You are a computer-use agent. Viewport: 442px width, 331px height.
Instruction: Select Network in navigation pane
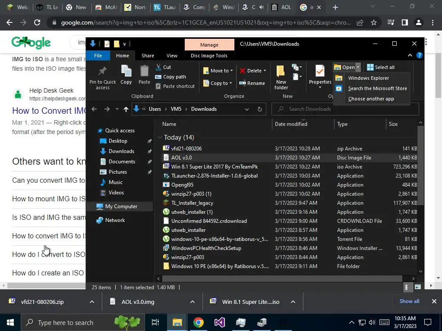click(x=115, y=220)
